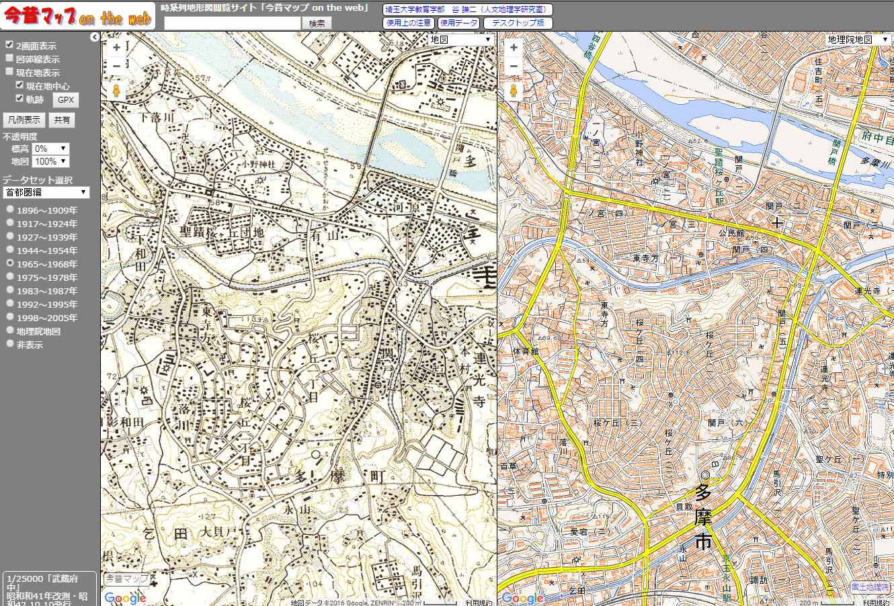Select the 1917～1924年 period
This screenshot has width=894, height=606.
pos(10,223)
